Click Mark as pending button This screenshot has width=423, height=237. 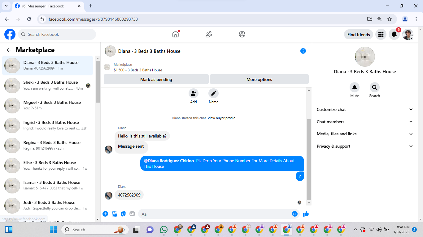(x=156, y=79)
